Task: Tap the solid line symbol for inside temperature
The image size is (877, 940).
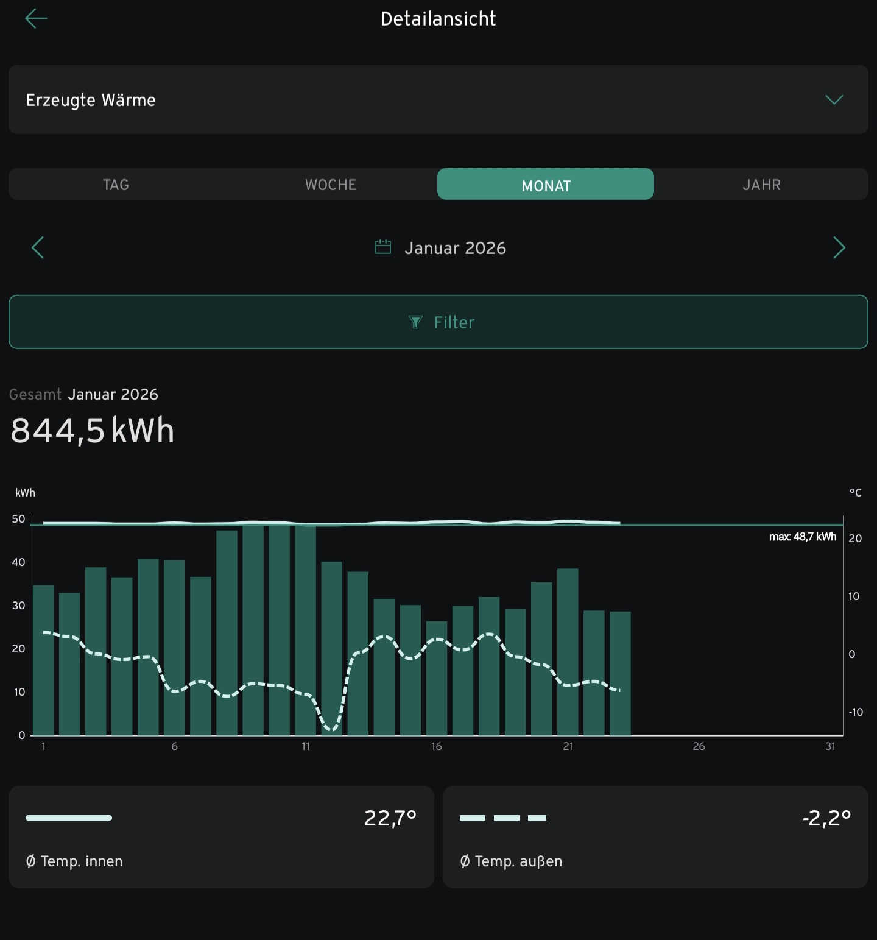Action: pos(69,818)
